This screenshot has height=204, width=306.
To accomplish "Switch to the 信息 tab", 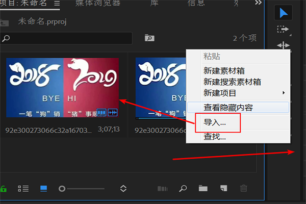I will pos(196,3).
